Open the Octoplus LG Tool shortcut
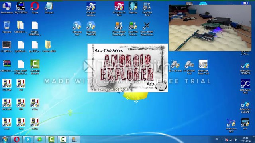This screenshot has height=143, width=255. click(119, 9)
